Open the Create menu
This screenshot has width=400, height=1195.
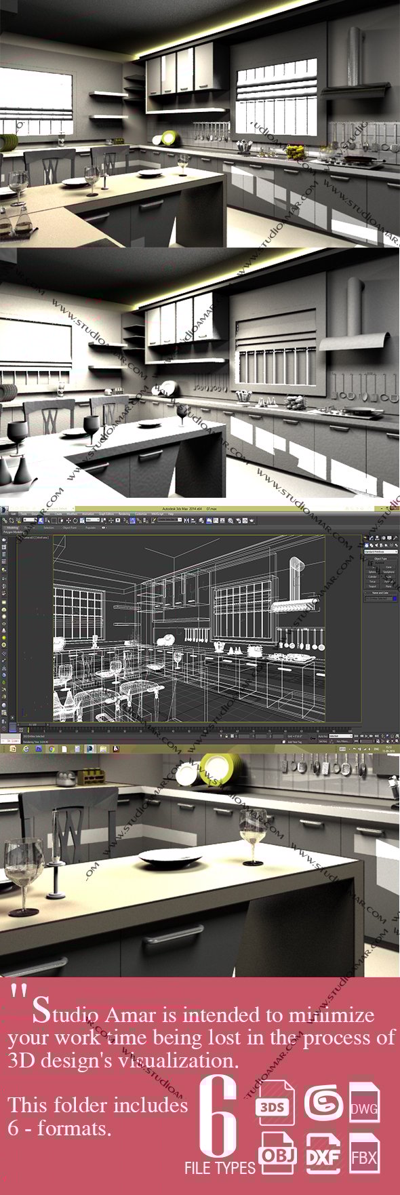click(58, 513)
